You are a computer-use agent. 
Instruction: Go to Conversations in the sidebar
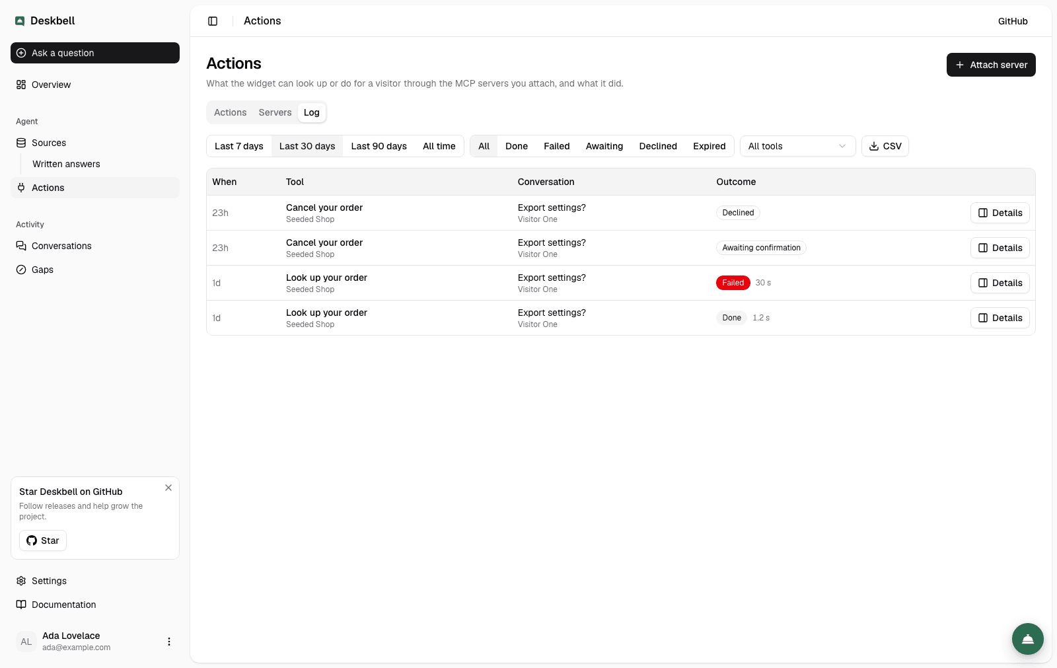pyautogui.click(x=95, y=246)
